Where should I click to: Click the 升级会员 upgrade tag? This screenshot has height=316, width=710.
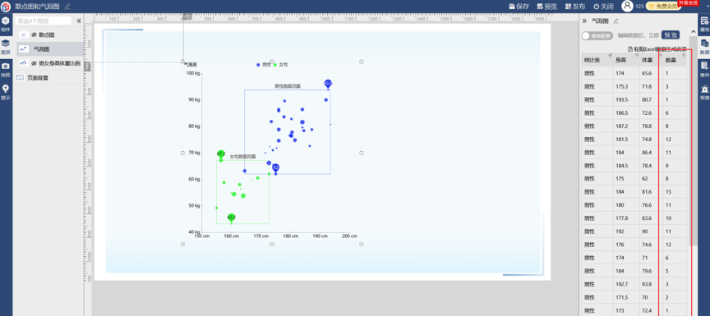688,2
